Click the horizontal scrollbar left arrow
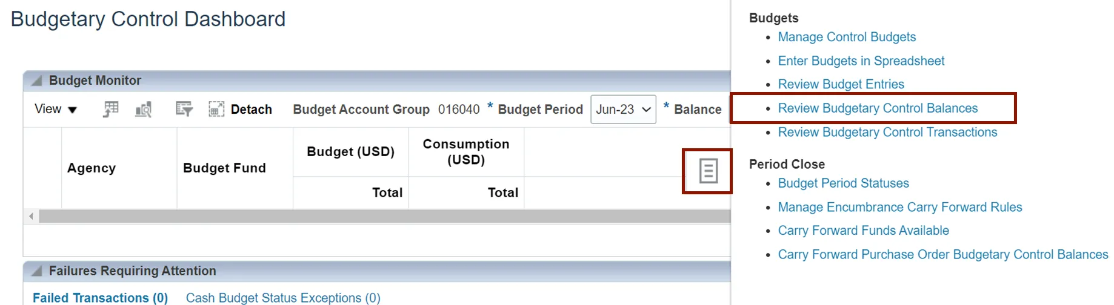Viewport: 1114px width, 305px height. coord(32,216)
